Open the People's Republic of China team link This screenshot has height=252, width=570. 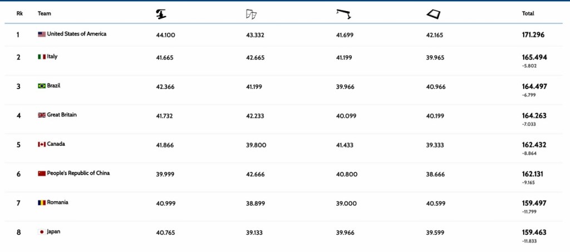pyautogui.click(x=78, y=173)
